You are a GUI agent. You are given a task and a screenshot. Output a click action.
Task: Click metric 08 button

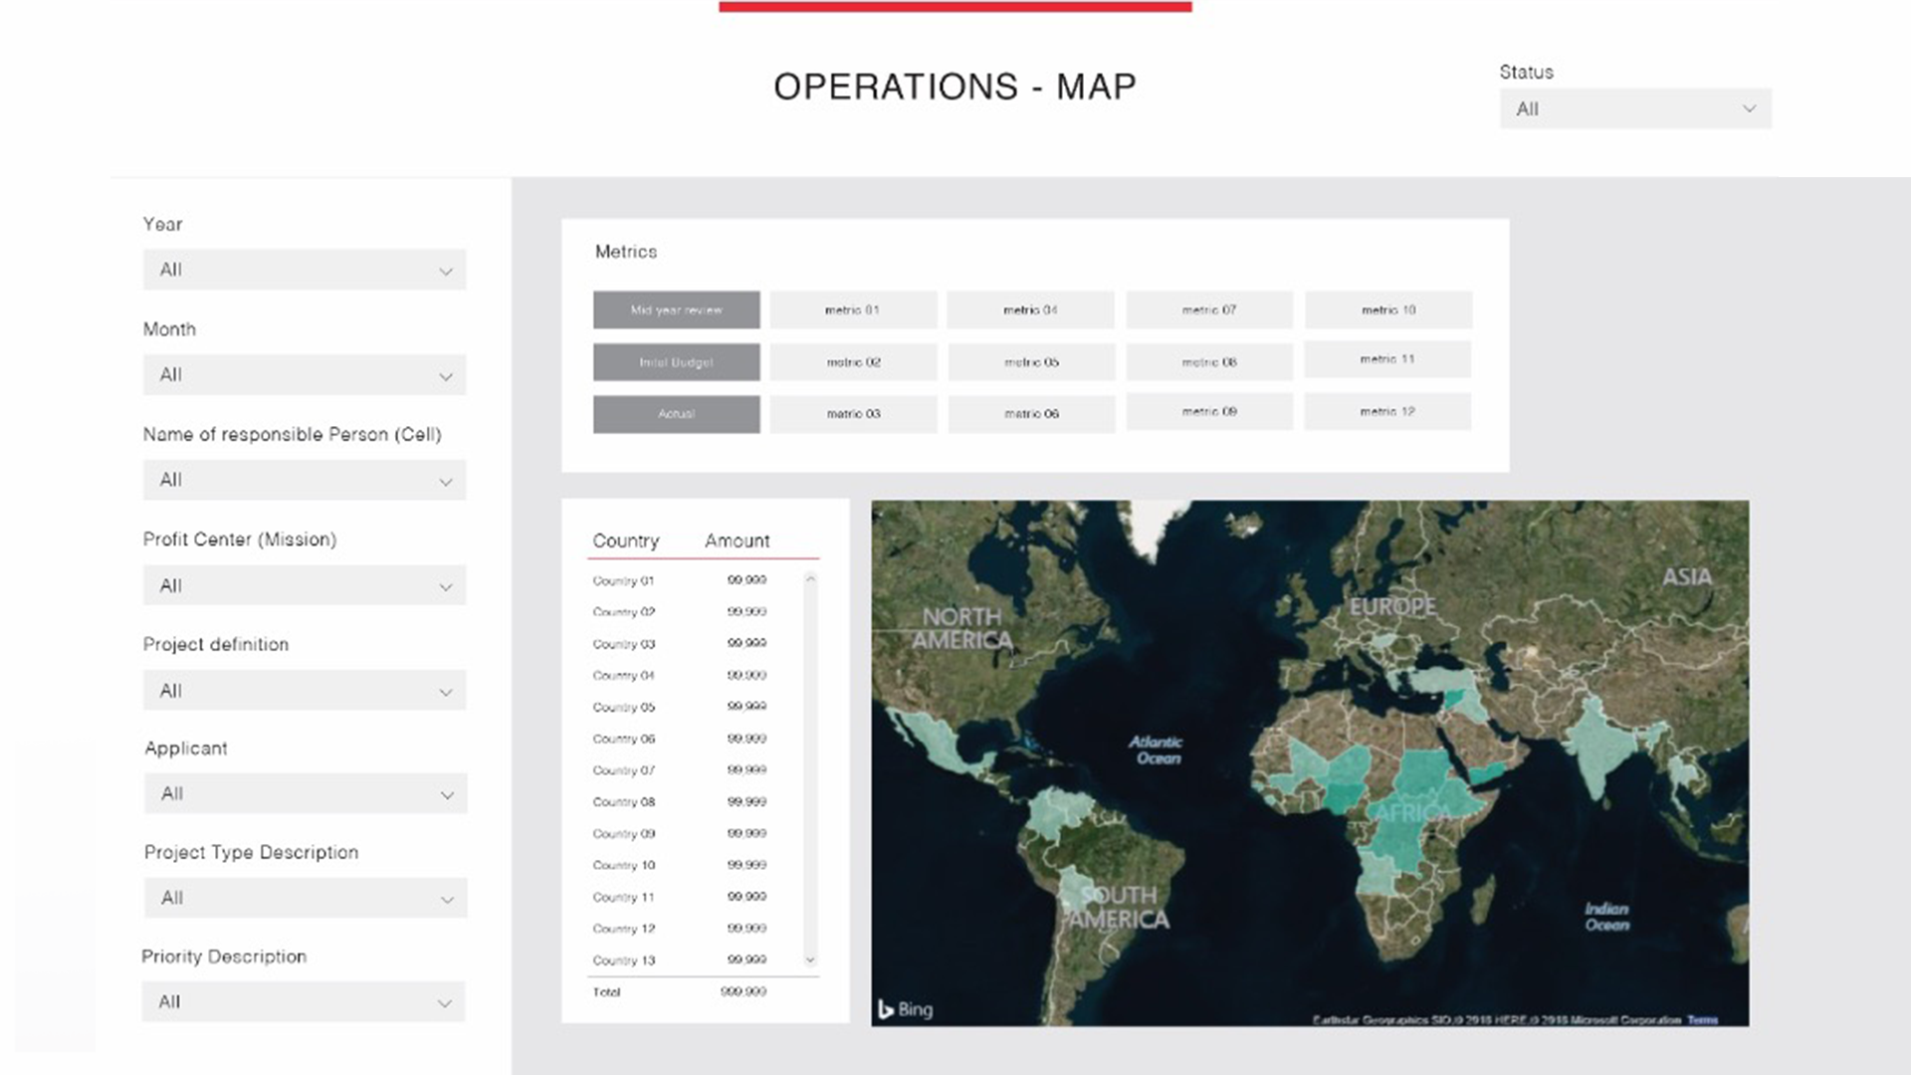(1209, 362)
